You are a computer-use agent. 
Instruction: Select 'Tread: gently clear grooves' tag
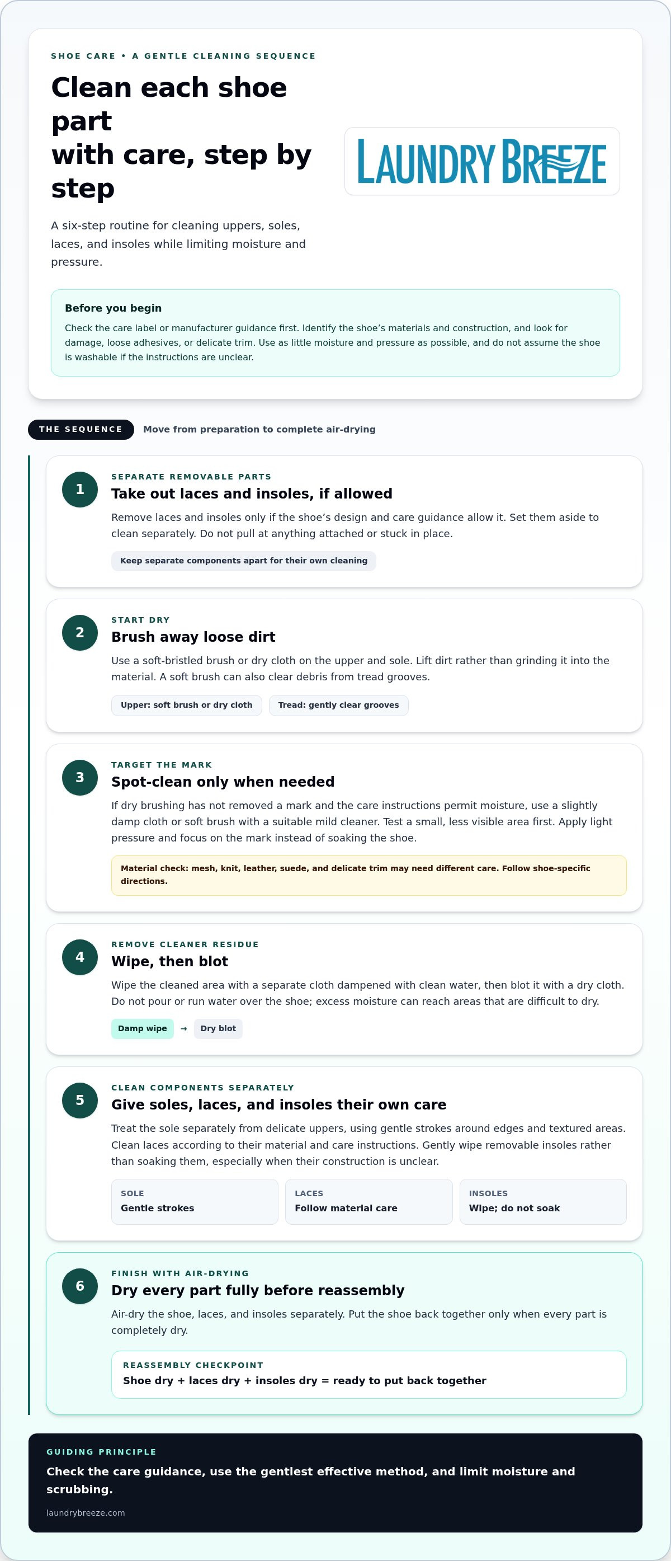tap(338, 706)
